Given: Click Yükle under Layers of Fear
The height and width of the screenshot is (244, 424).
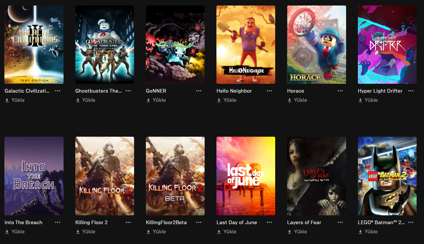Looking at the screenshot, I should pos(297,232).
